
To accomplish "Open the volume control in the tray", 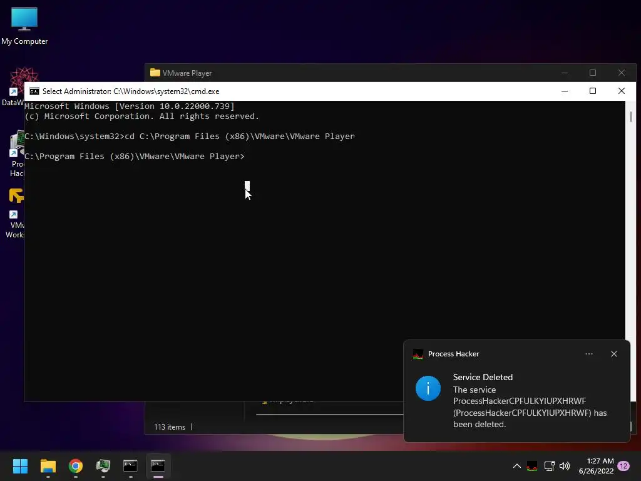I will [x=565, y=466].
